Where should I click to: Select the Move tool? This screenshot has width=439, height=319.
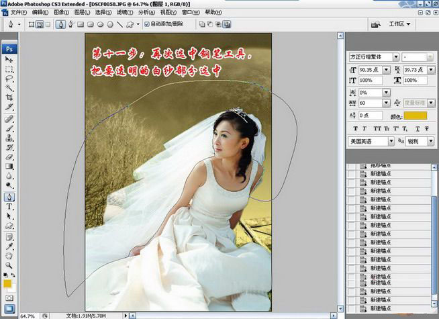9,60
